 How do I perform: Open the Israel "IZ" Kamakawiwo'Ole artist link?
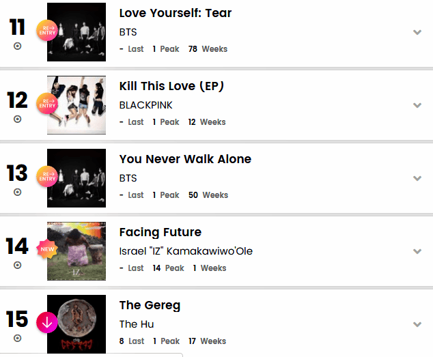(186, 251)
